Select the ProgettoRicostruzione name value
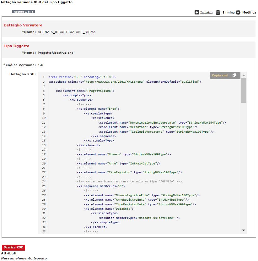 (x=56, y=53)
